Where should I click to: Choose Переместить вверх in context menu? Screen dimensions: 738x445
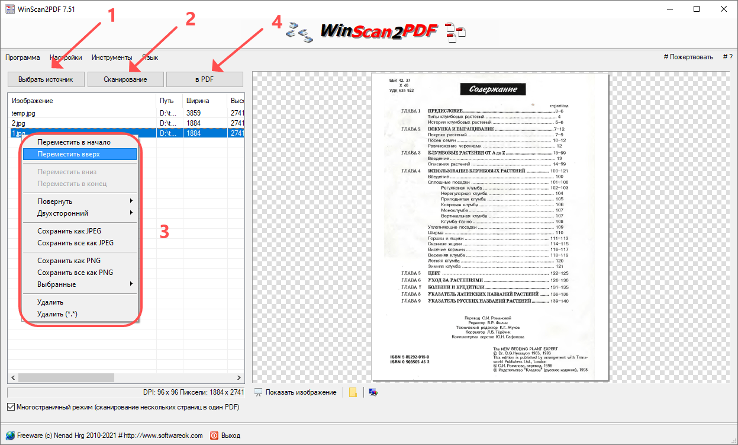click(79, 154)
